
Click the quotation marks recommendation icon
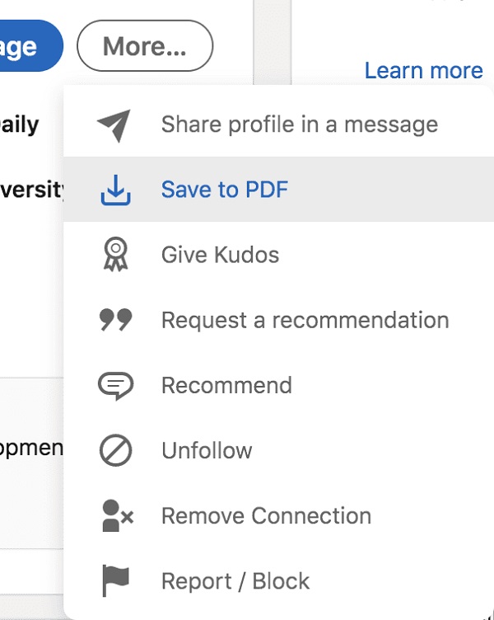pyautogui.click(x=115, y=320)
